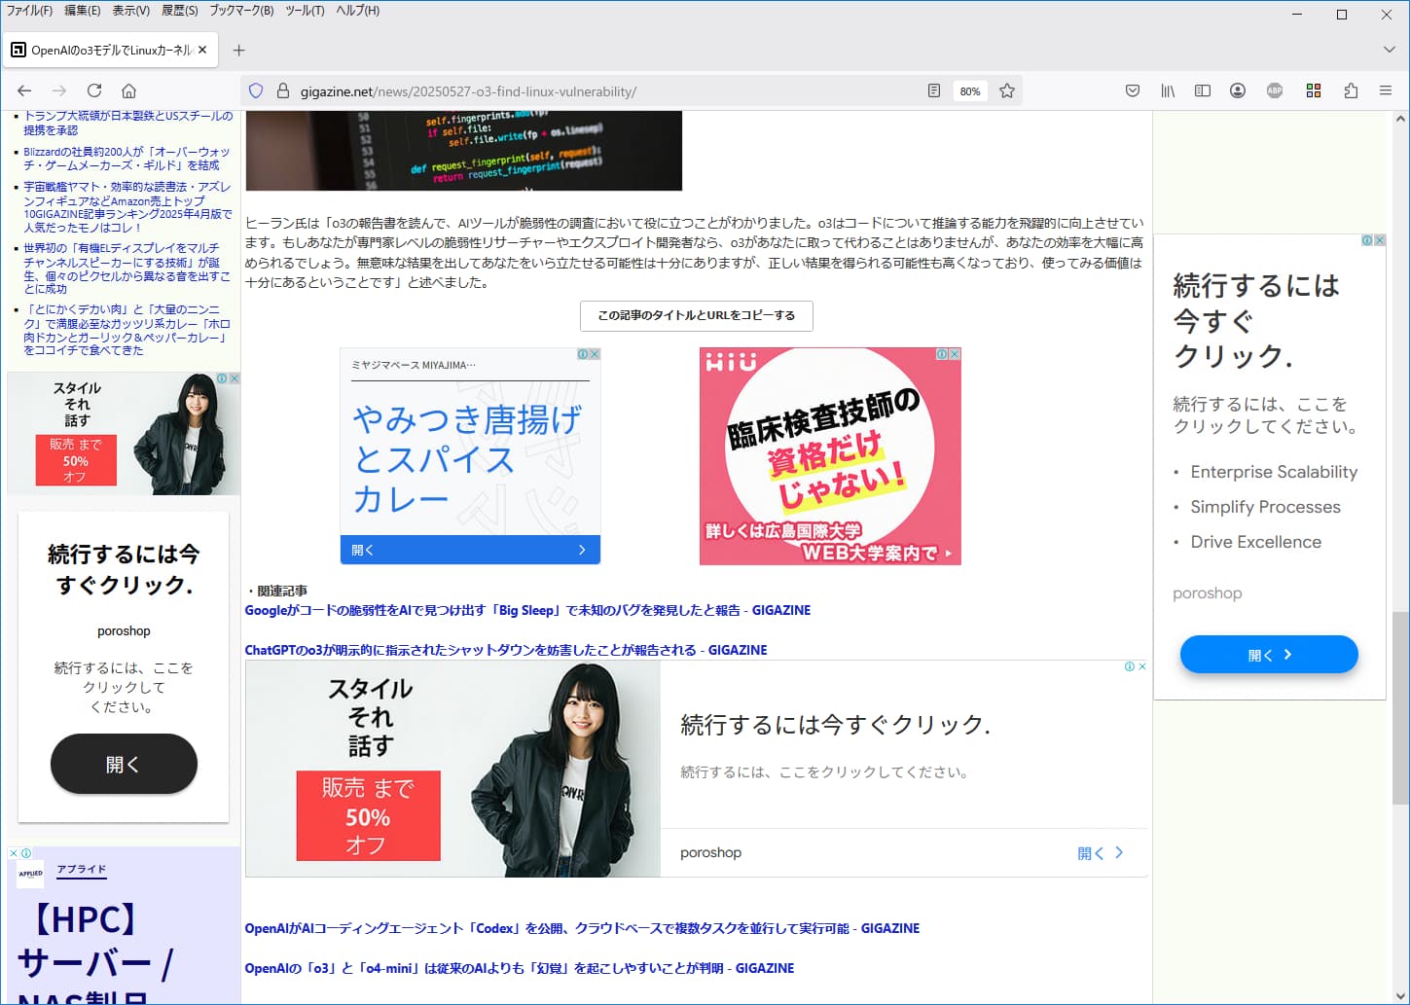Screen dimensions: 1410x1005
Task: Click ad info icon on right poroshop ad
Action: point(1367,240)
